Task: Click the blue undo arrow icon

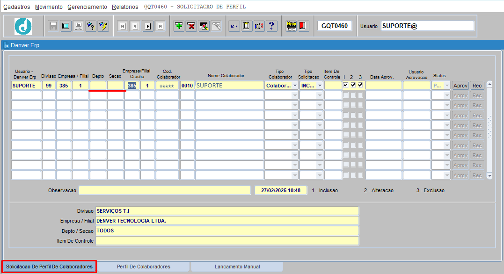Action: [234, 26]
